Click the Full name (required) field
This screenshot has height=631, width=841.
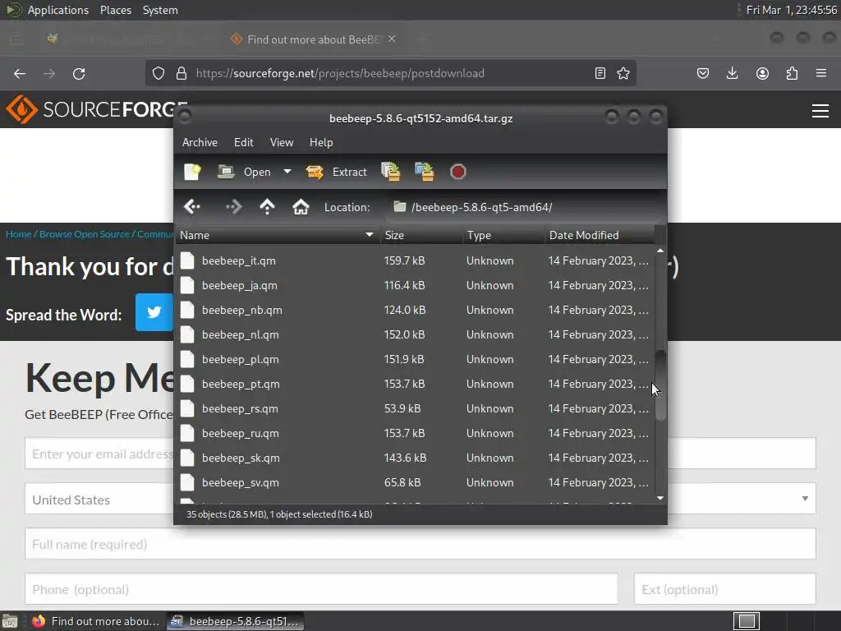coord(420,544)
